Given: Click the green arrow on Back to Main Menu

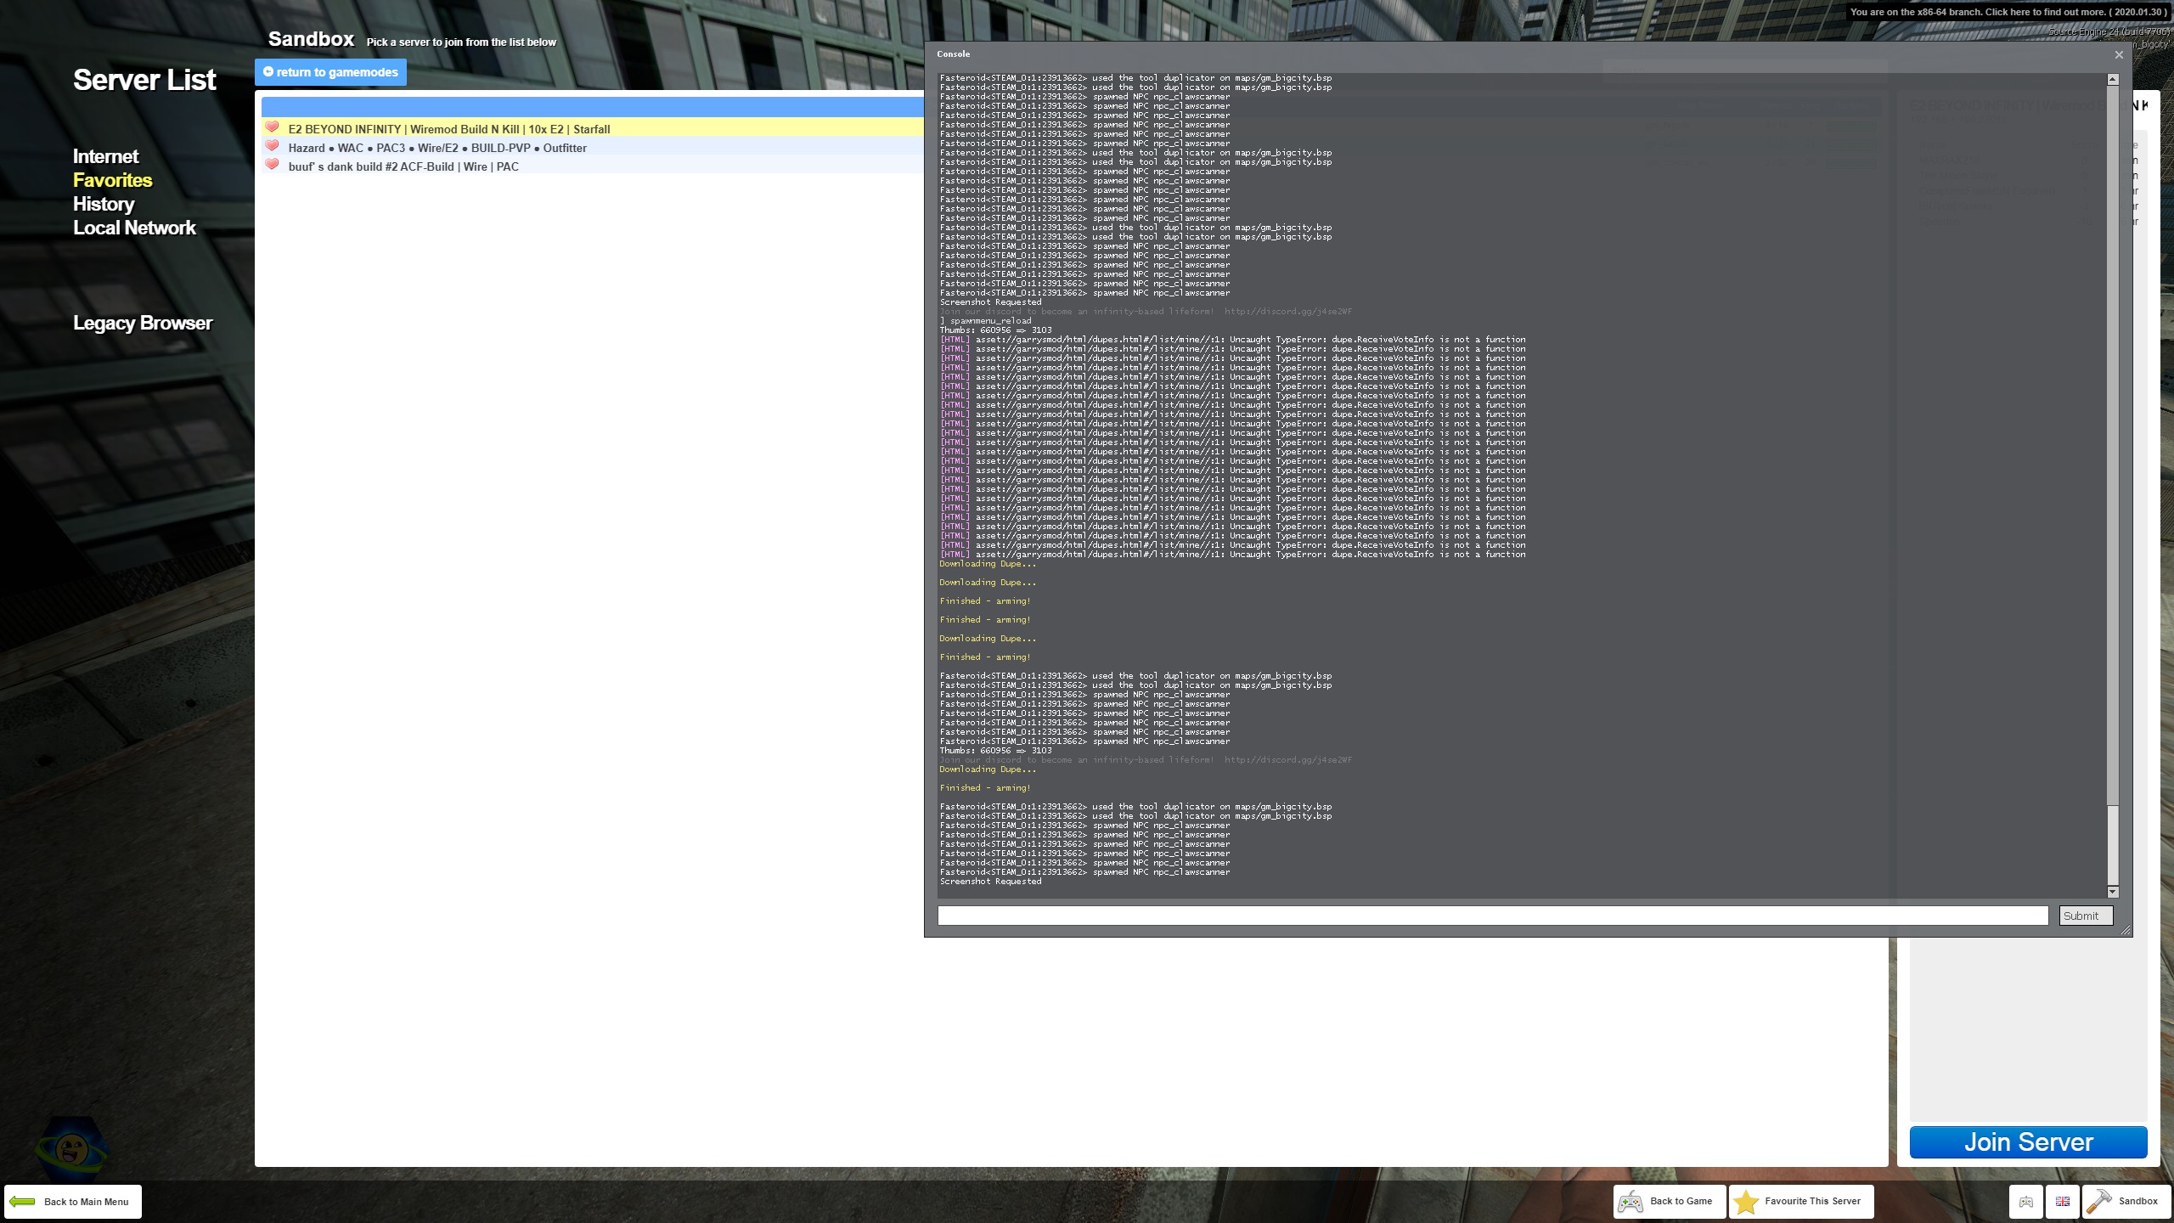Looking at the screenshot, I should (22, 1201).
